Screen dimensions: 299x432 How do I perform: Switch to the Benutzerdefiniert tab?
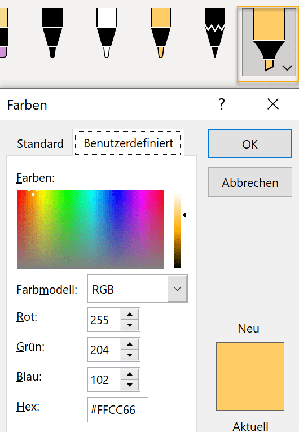coord(128,143)
